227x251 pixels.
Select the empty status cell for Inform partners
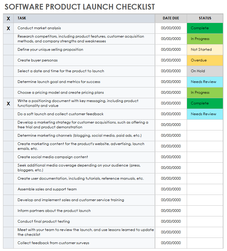pos(205,211)
